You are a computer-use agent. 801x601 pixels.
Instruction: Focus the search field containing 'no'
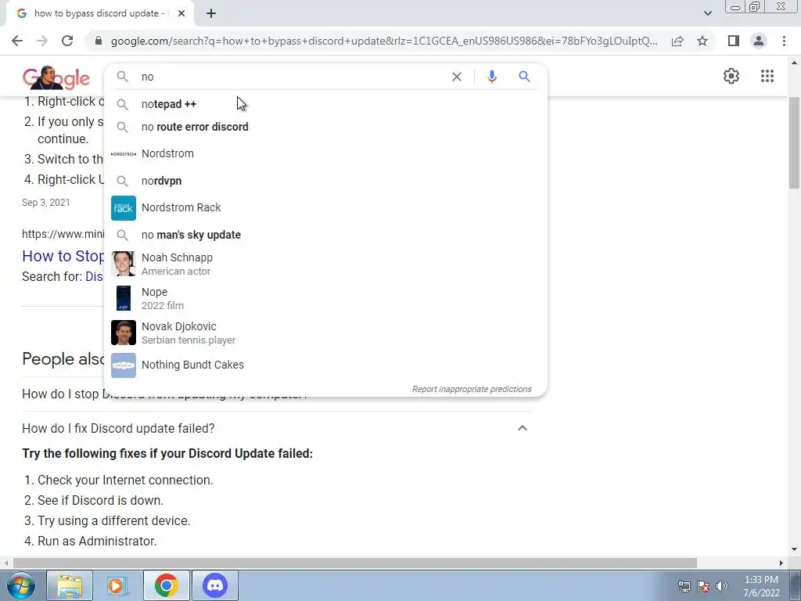(291, 77)
